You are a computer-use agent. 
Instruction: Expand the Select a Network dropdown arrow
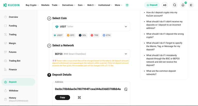click(126, 54)
